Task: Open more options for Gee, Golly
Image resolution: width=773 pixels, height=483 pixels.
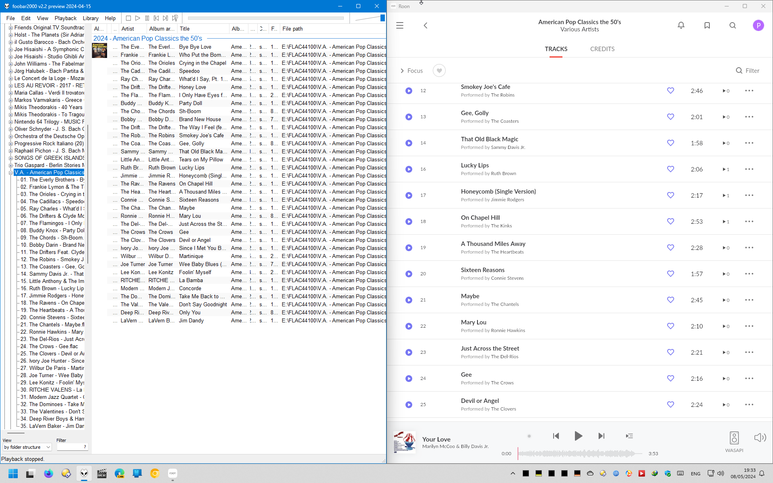Action: click(x=749, y=117)
